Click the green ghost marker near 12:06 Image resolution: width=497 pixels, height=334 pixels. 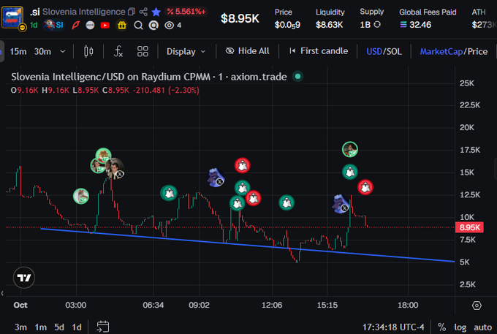click(287, 202)
